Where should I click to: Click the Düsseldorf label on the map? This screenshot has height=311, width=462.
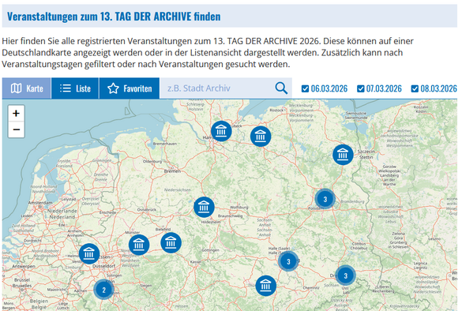coord(103,266)
